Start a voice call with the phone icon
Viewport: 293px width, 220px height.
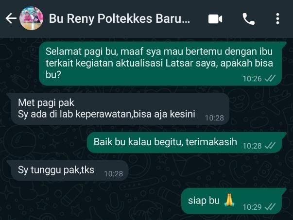[248, 19]
